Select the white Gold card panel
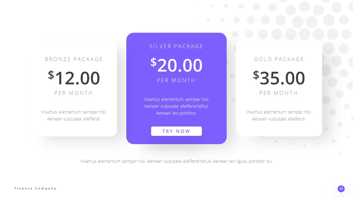353x198 pixels. tap(312, 129)
